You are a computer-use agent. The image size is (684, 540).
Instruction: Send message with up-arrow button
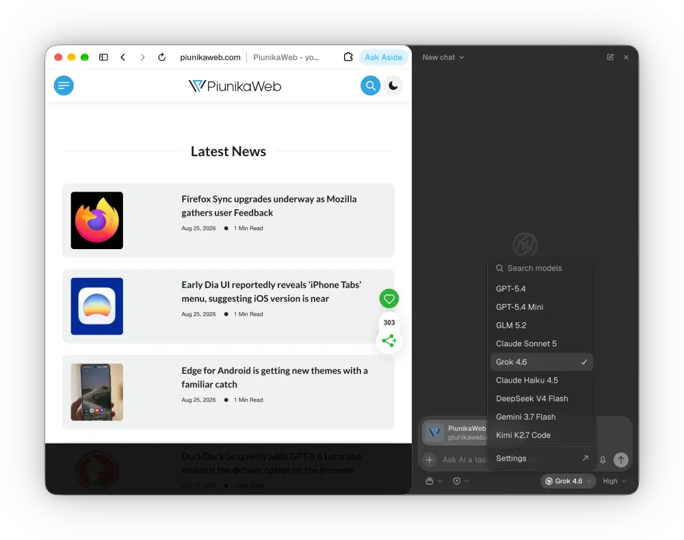621,460
